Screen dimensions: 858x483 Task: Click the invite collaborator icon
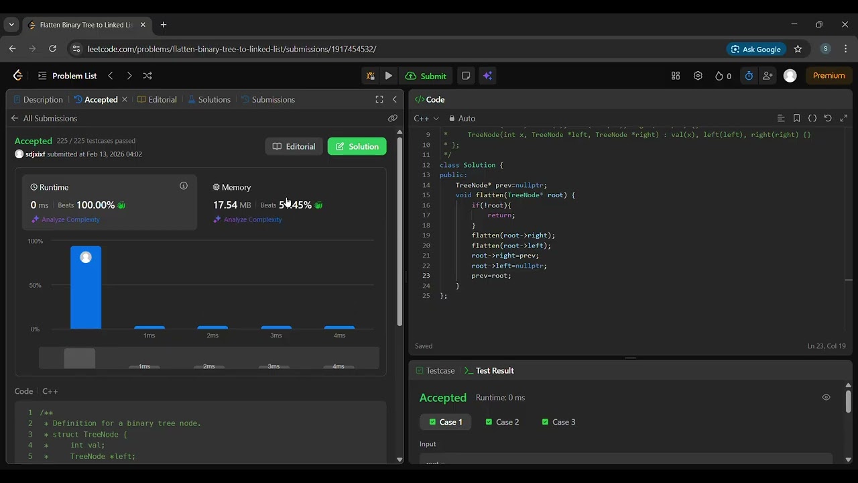[x=768, y=76]
